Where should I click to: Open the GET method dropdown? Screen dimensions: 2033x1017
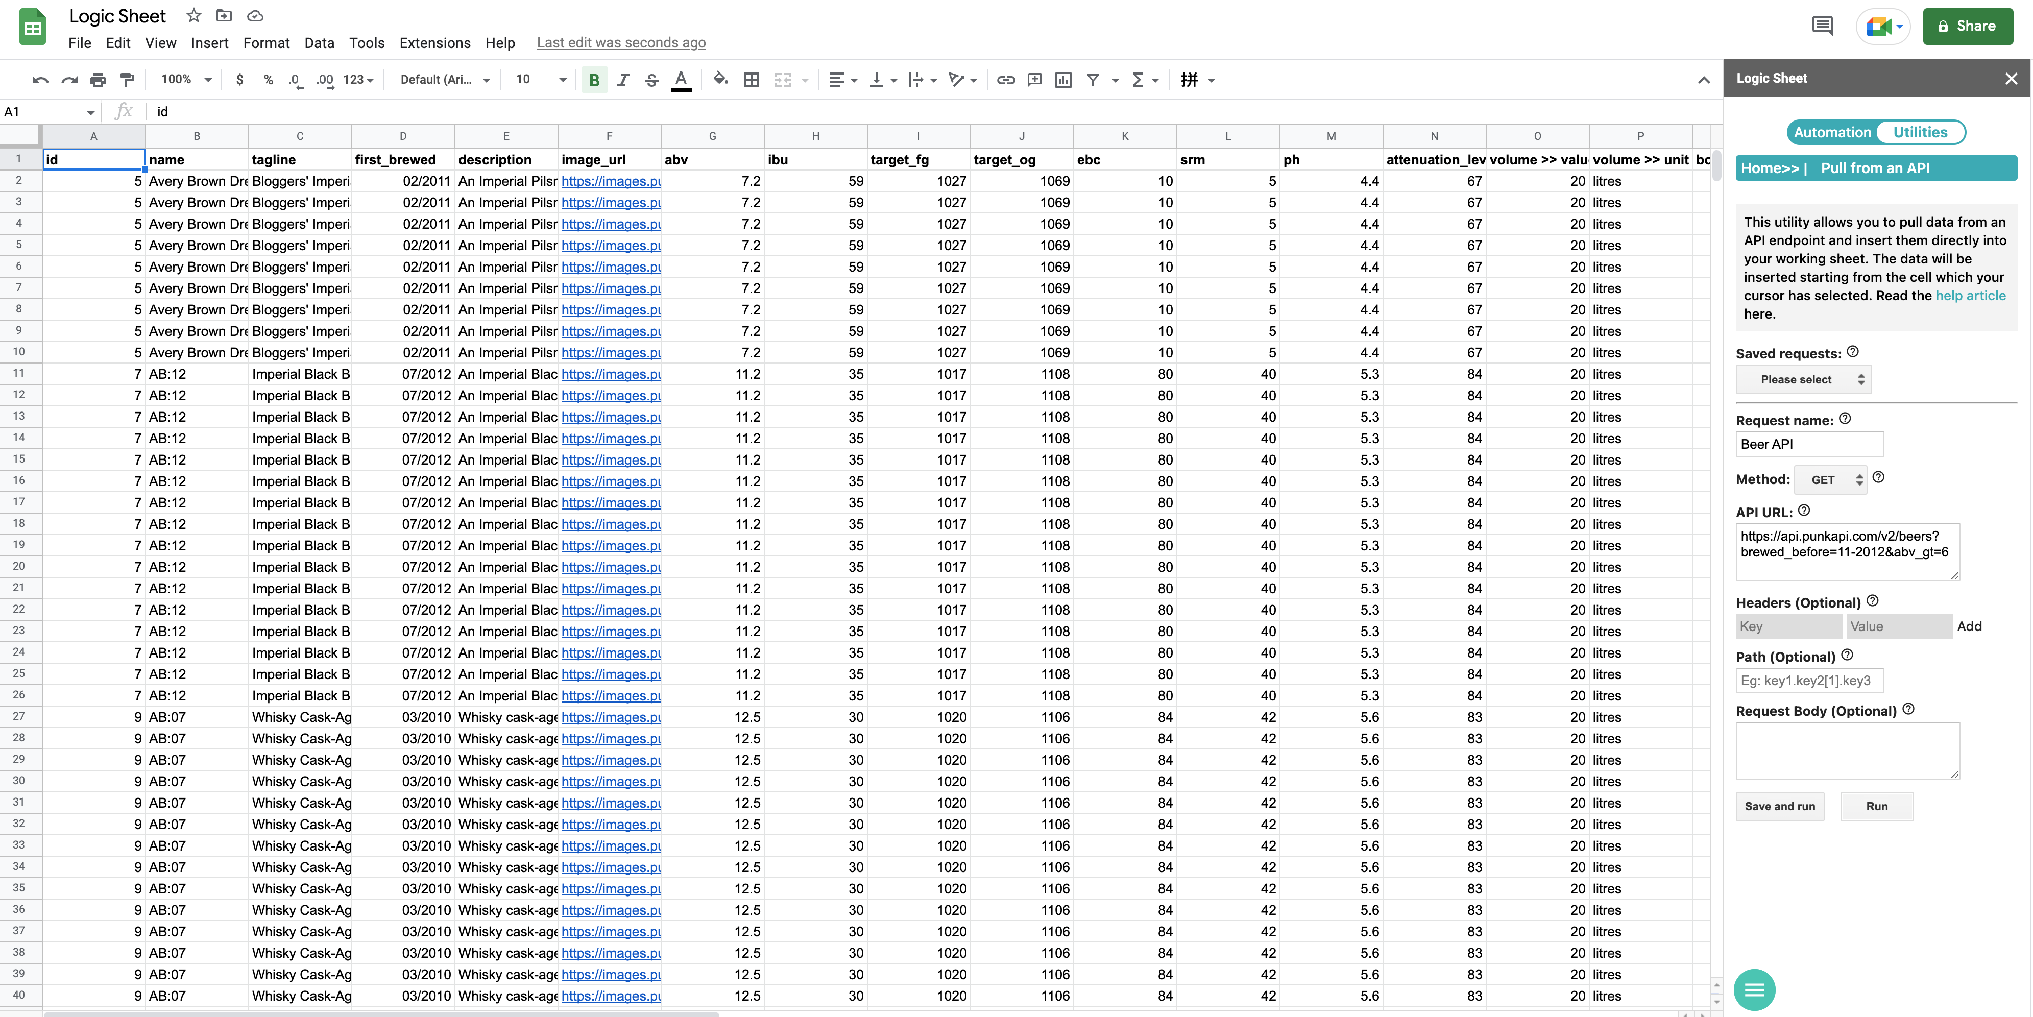pyautogui.click(x=1830, y=480)
